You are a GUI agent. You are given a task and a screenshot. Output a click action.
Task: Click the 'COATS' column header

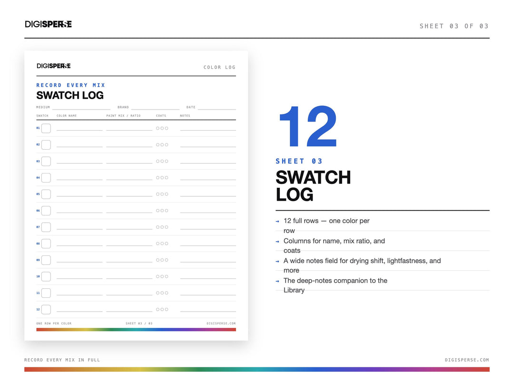pyautogui.click(x=161, y=116)
